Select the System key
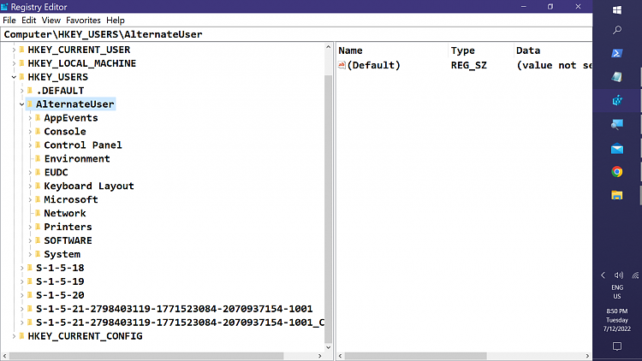This screenshot has width=642, height=361. point(62,254)
